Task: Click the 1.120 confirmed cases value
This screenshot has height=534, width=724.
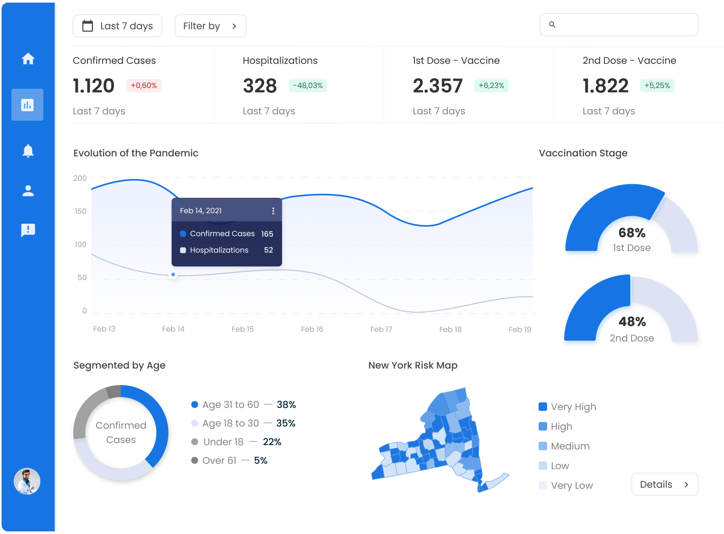Action: coord(93,86)
